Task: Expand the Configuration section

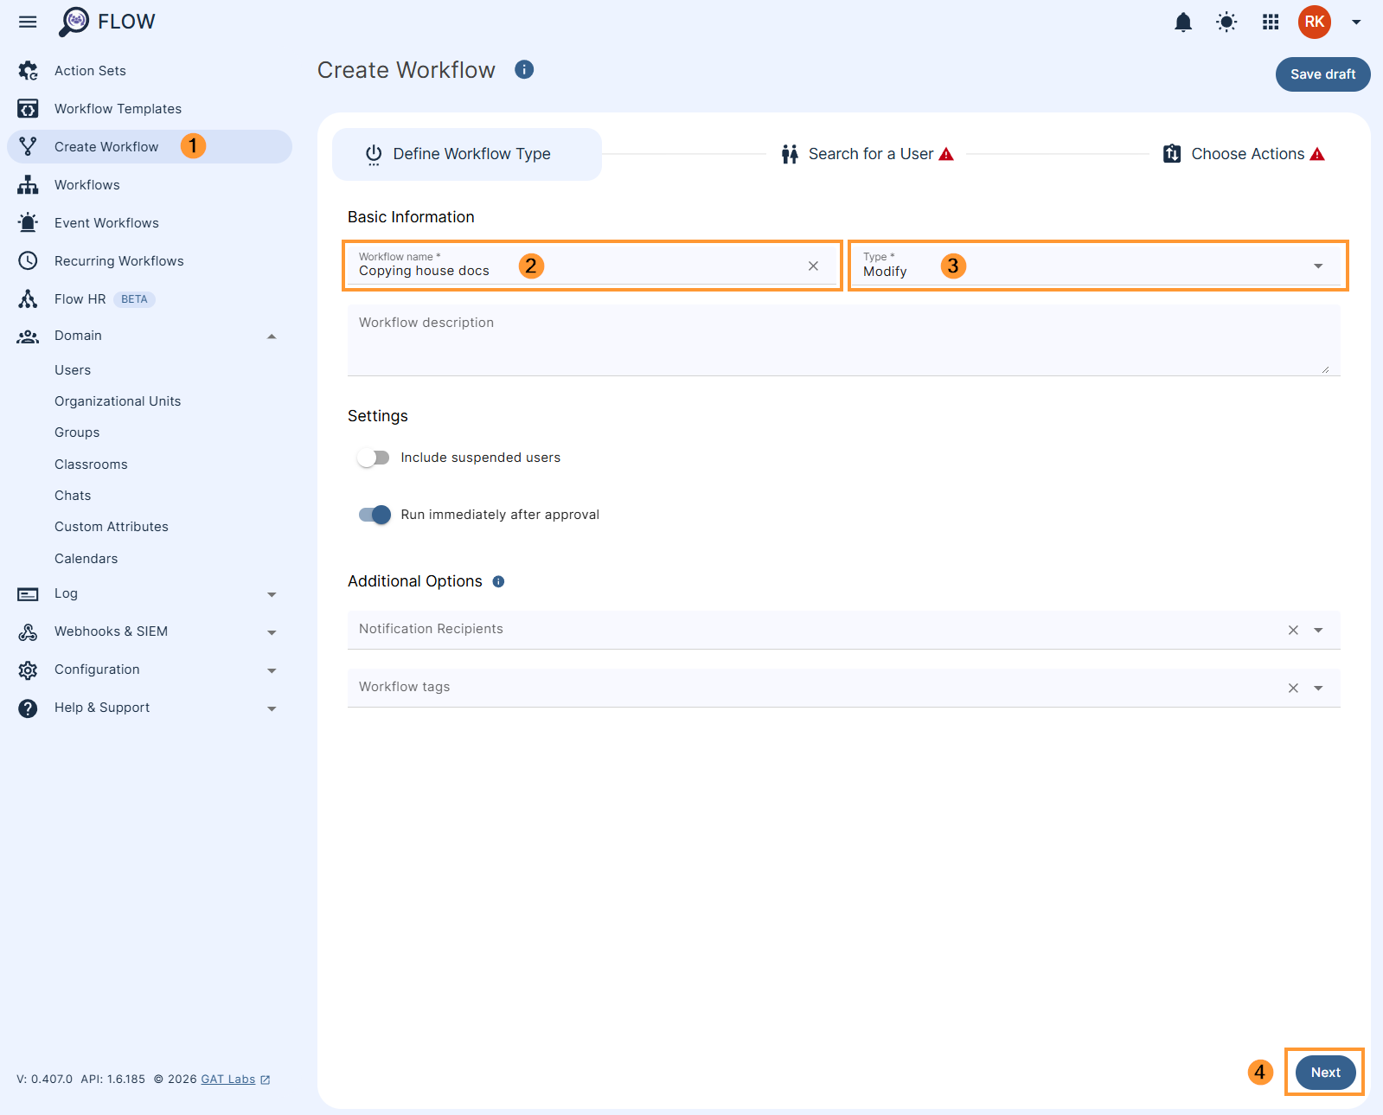Action: (272, 670)
